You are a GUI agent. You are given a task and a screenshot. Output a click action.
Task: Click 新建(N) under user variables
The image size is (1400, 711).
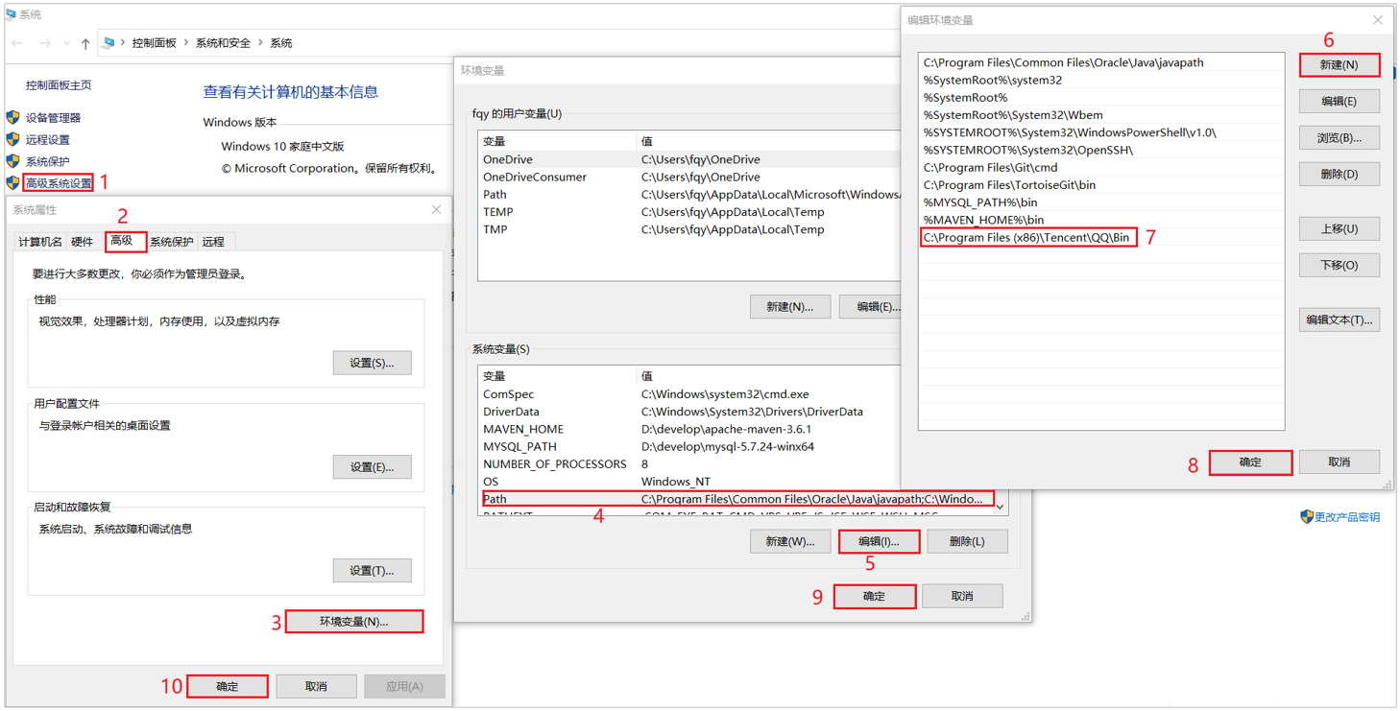coord(790,307)
